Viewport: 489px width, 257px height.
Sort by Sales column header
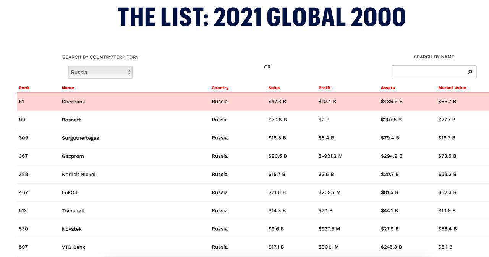(x=274, y=88)
